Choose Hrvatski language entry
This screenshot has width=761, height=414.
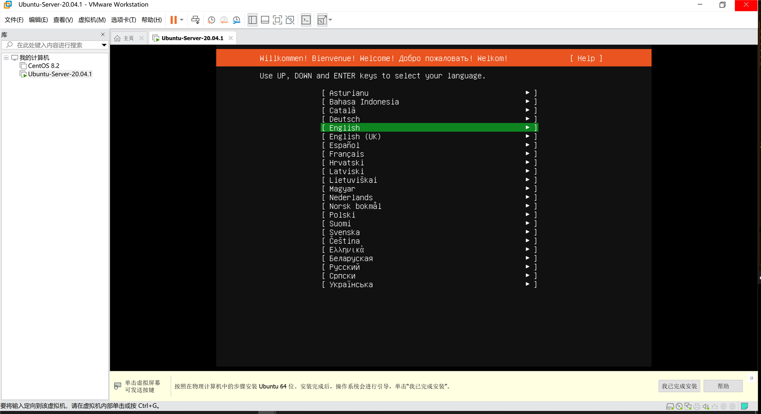click(x=429, y=162)
